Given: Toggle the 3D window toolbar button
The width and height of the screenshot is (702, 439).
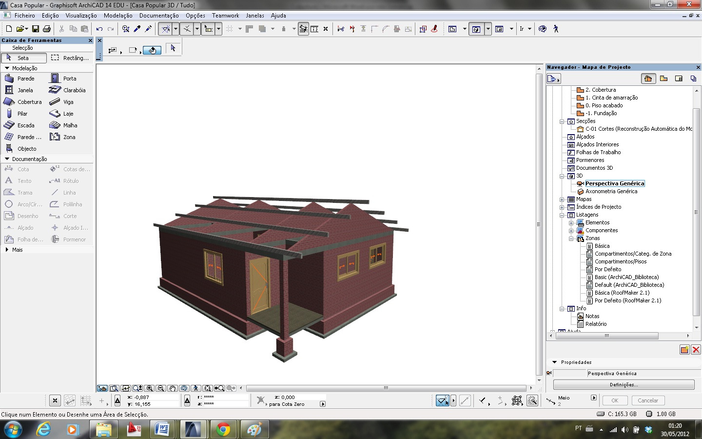Looking at the screenshot, I should (476, 29).
